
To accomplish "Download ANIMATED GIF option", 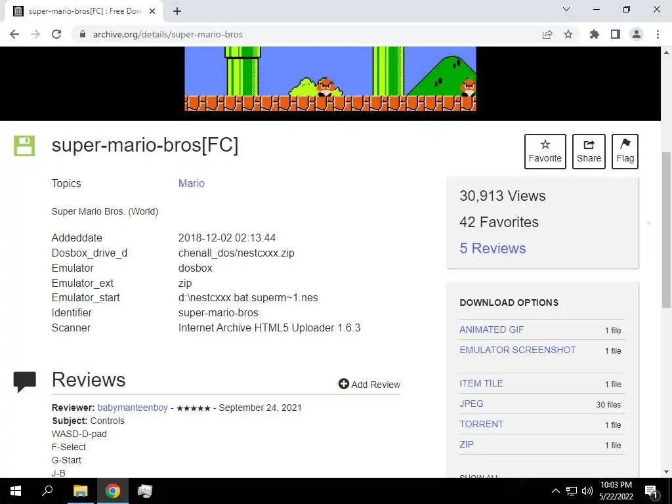I will click(x=492, y=329).
